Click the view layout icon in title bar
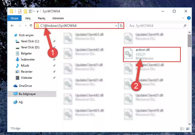 click(x=31, y=11)
